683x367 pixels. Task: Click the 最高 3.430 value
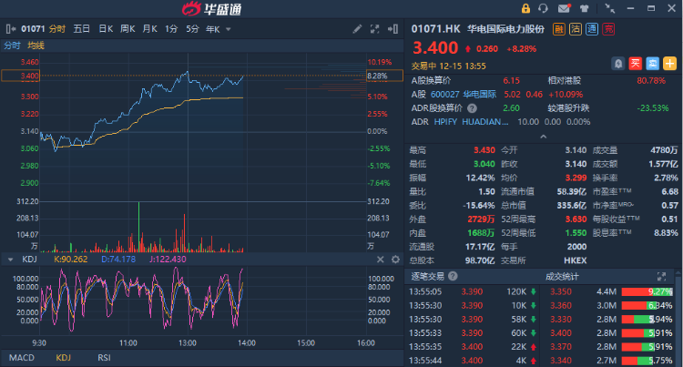click(x=484, y=150)
